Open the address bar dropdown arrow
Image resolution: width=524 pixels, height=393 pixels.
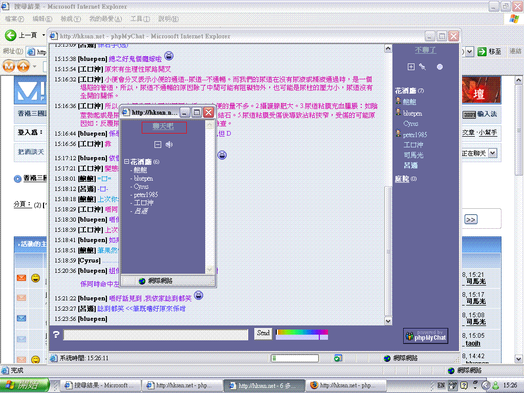coord(470,52)
